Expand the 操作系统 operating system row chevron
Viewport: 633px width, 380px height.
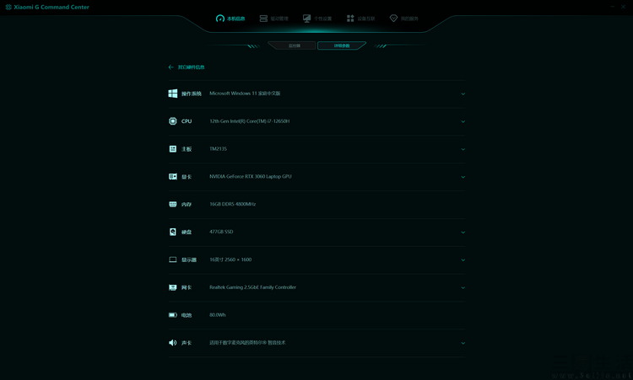click(x=463, y=94)
